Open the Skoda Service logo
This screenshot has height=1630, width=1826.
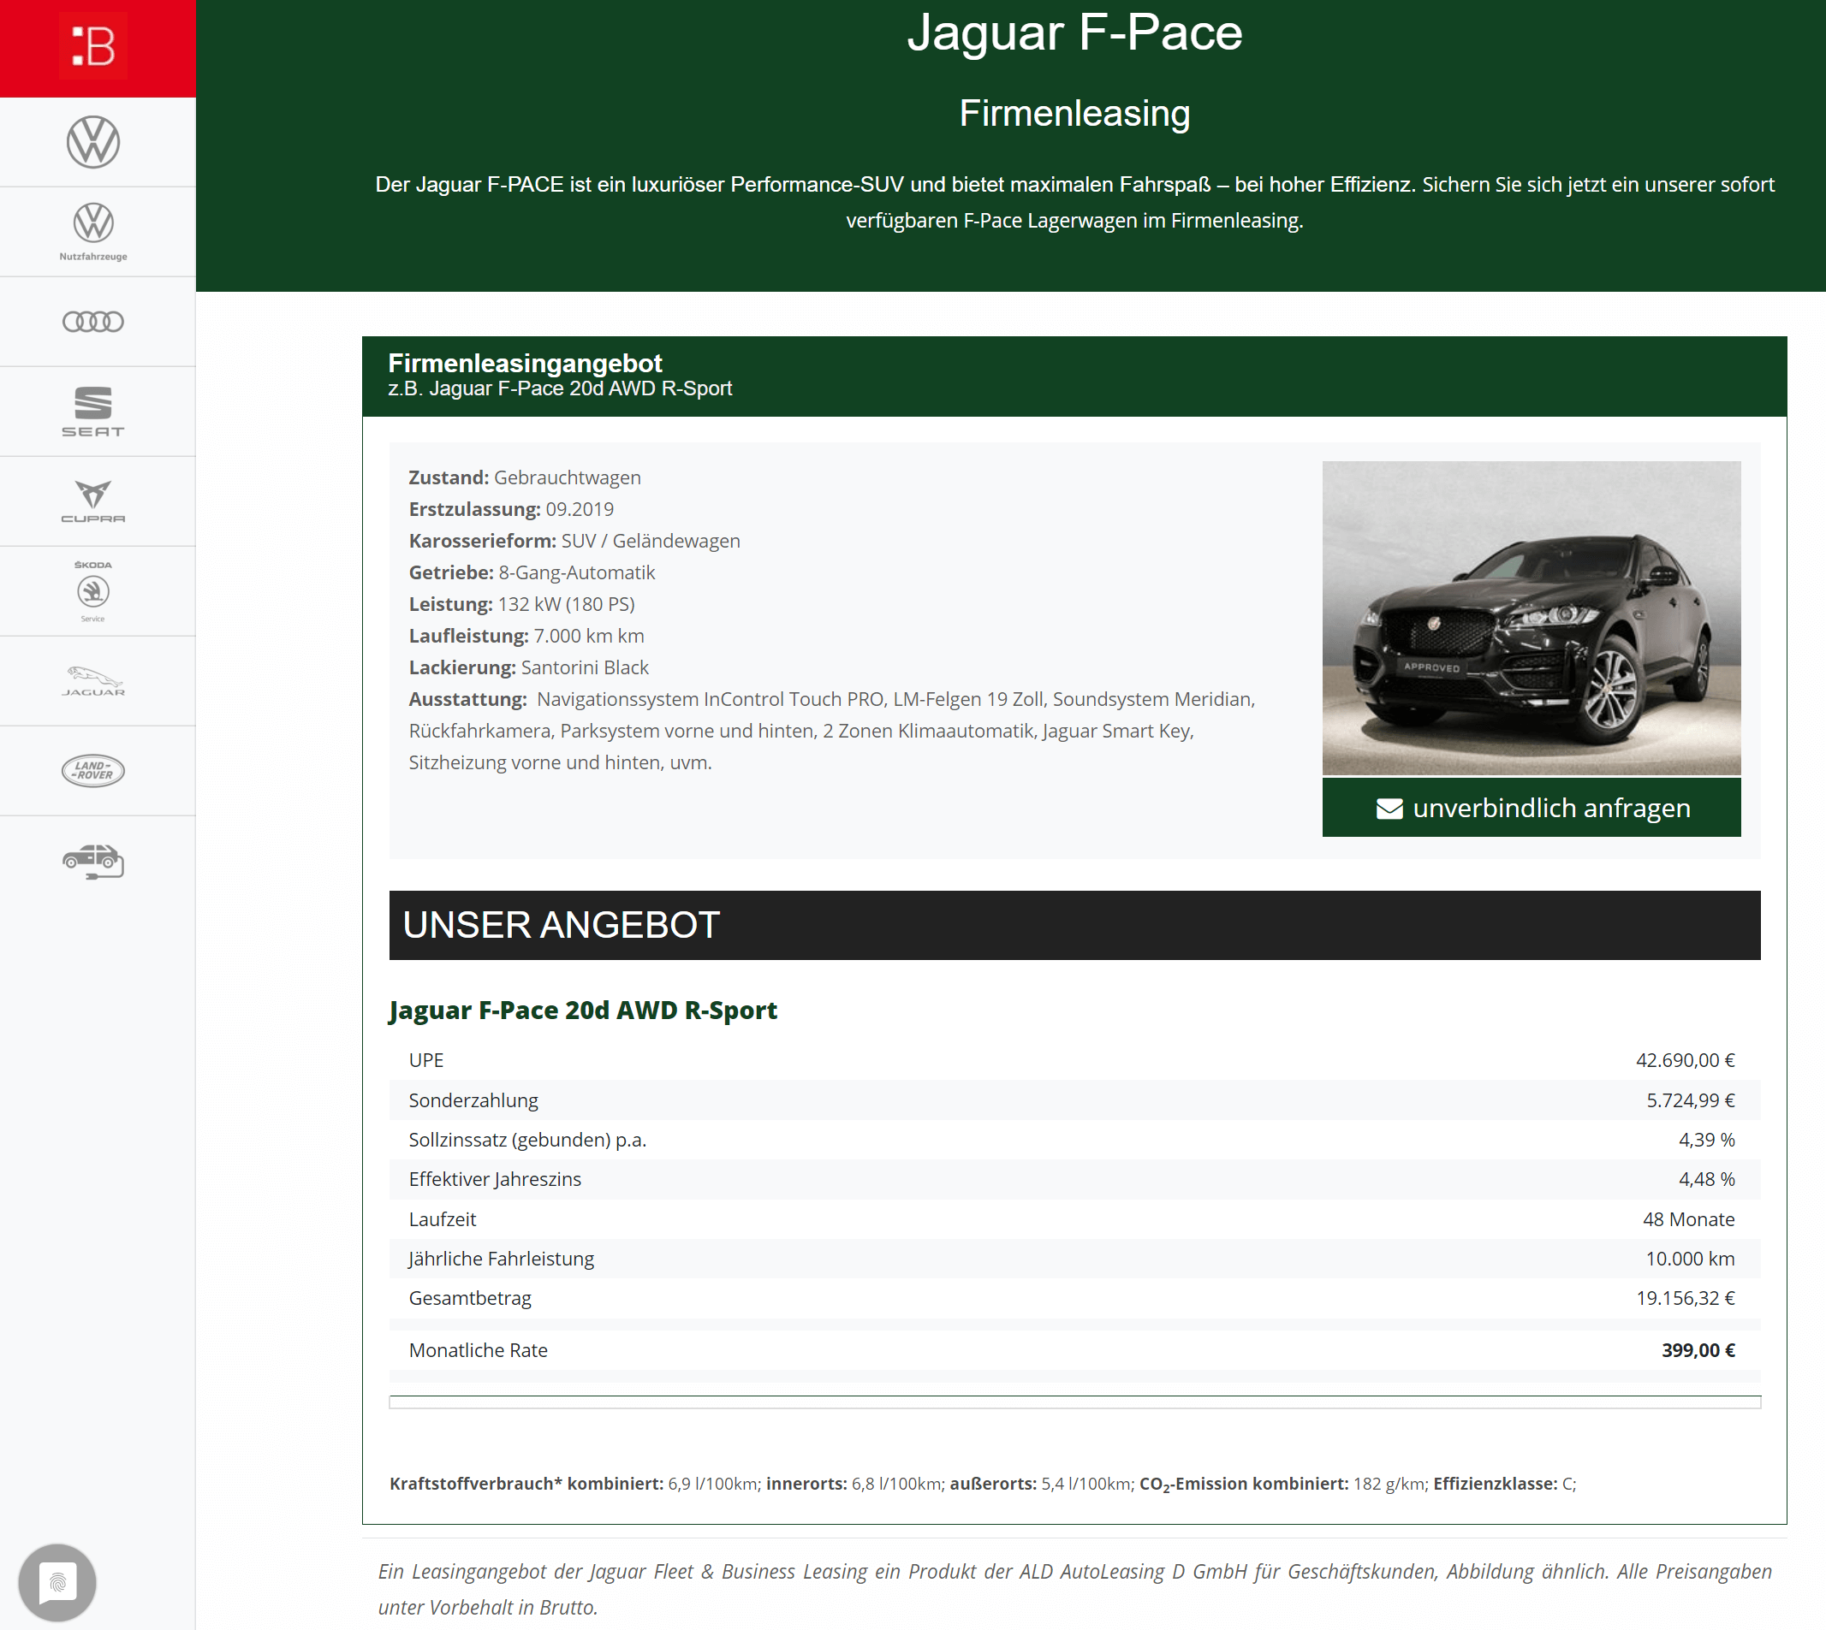93,591
